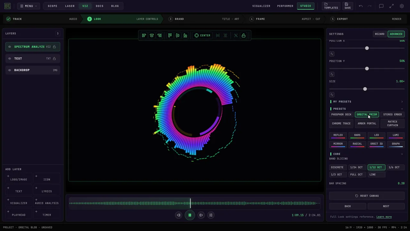This screenshot has width=410, height=231.
Task: Collapse the Presets section
Action: pyautogui.click(x=367, y=109)
